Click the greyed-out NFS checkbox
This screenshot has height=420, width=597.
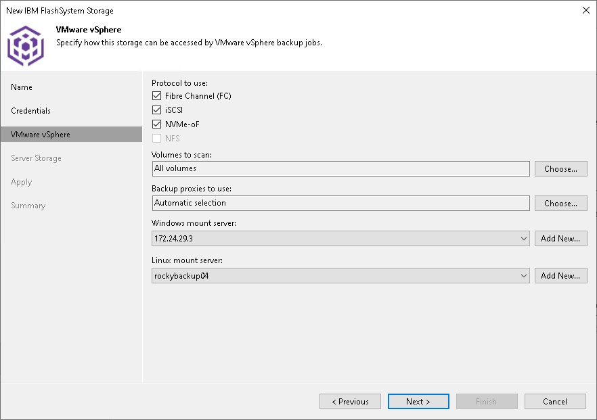pyautogui.click(x=156, y=138)
